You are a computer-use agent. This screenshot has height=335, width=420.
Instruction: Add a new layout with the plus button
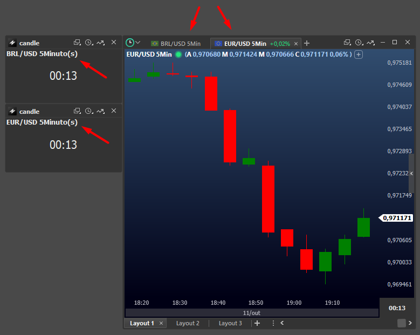coord(257,323)
